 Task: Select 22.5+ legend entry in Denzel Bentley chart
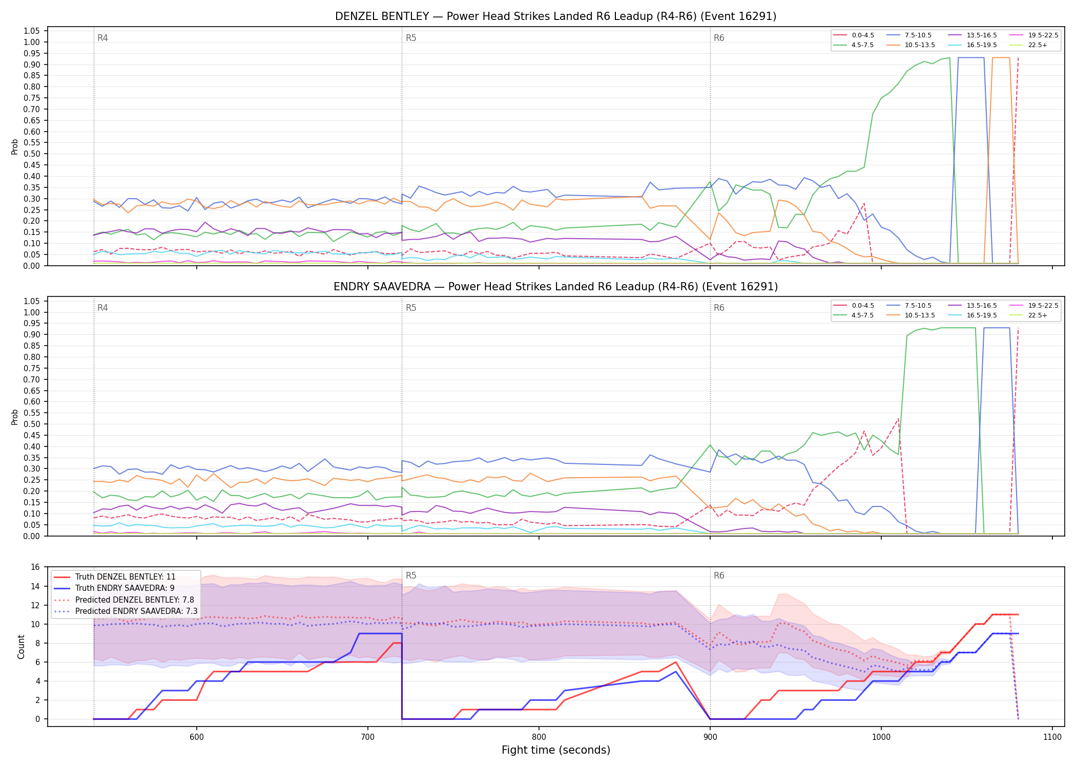coord(1029,45)
